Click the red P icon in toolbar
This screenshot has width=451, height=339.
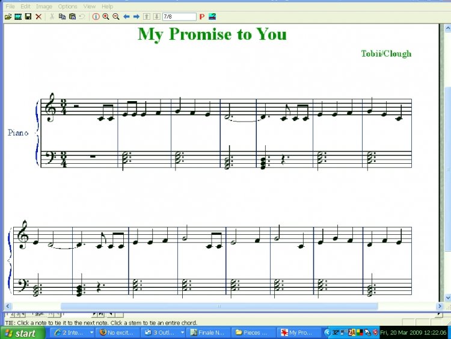(x=202, y=17)
